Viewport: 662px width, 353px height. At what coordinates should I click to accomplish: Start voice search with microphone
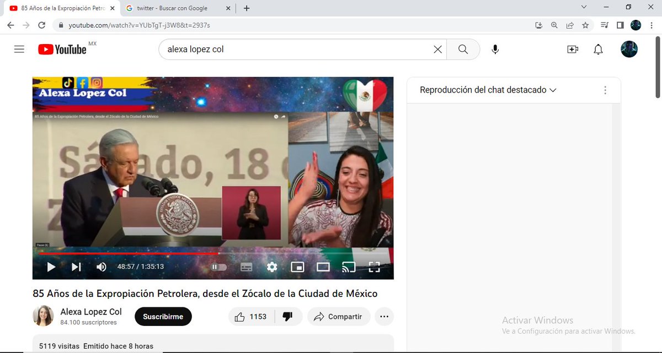click(495, 50)
